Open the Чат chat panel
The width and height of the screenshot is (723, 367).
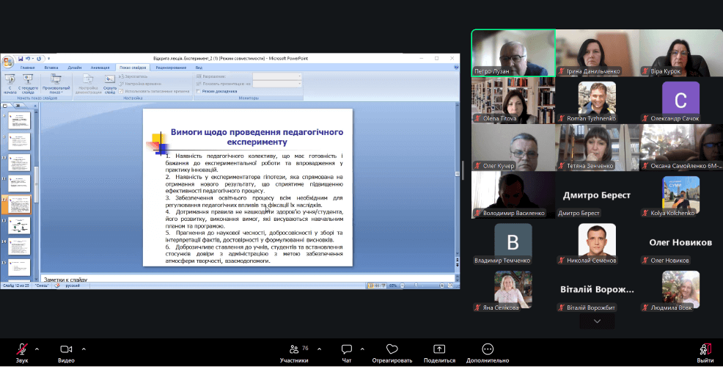(x=346, y=349)
